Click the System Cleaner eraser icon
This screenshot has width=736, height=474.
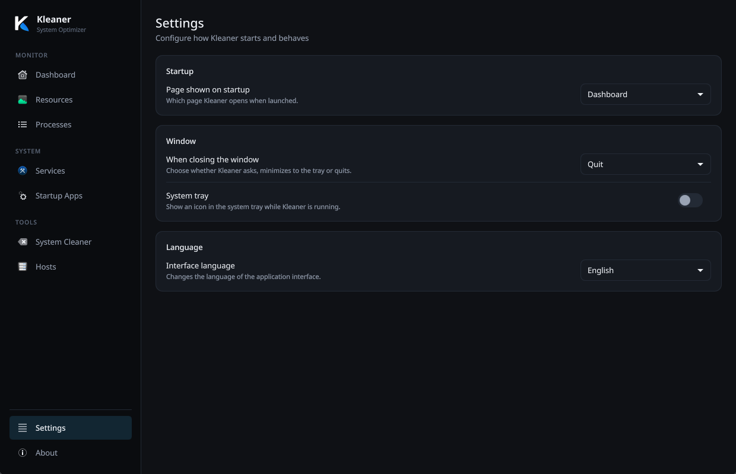point(23,242)
